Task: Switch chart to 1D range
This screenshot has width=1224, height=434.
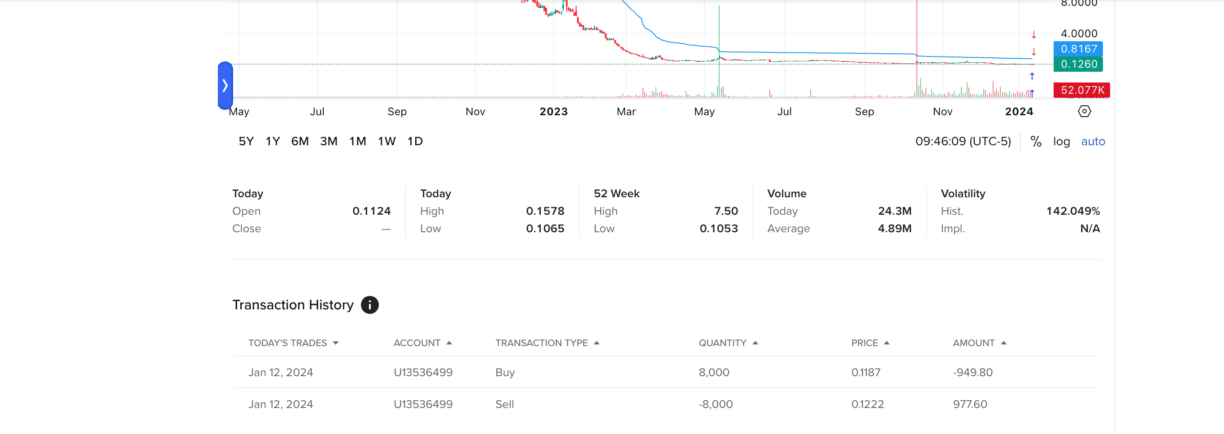Action: pyautogui.click(x=414, y=142)
